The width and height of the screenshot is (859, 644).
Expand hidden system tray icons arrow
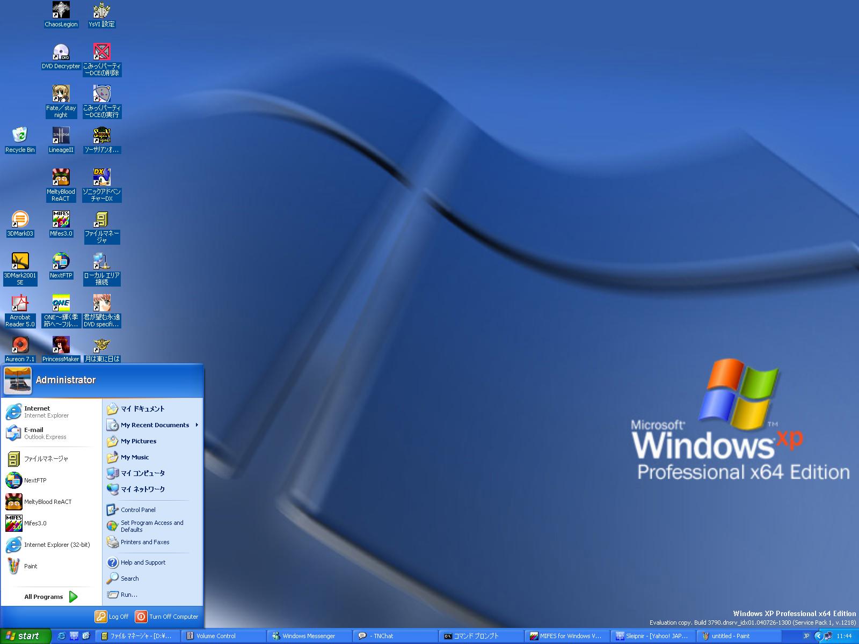coord(818,636)
